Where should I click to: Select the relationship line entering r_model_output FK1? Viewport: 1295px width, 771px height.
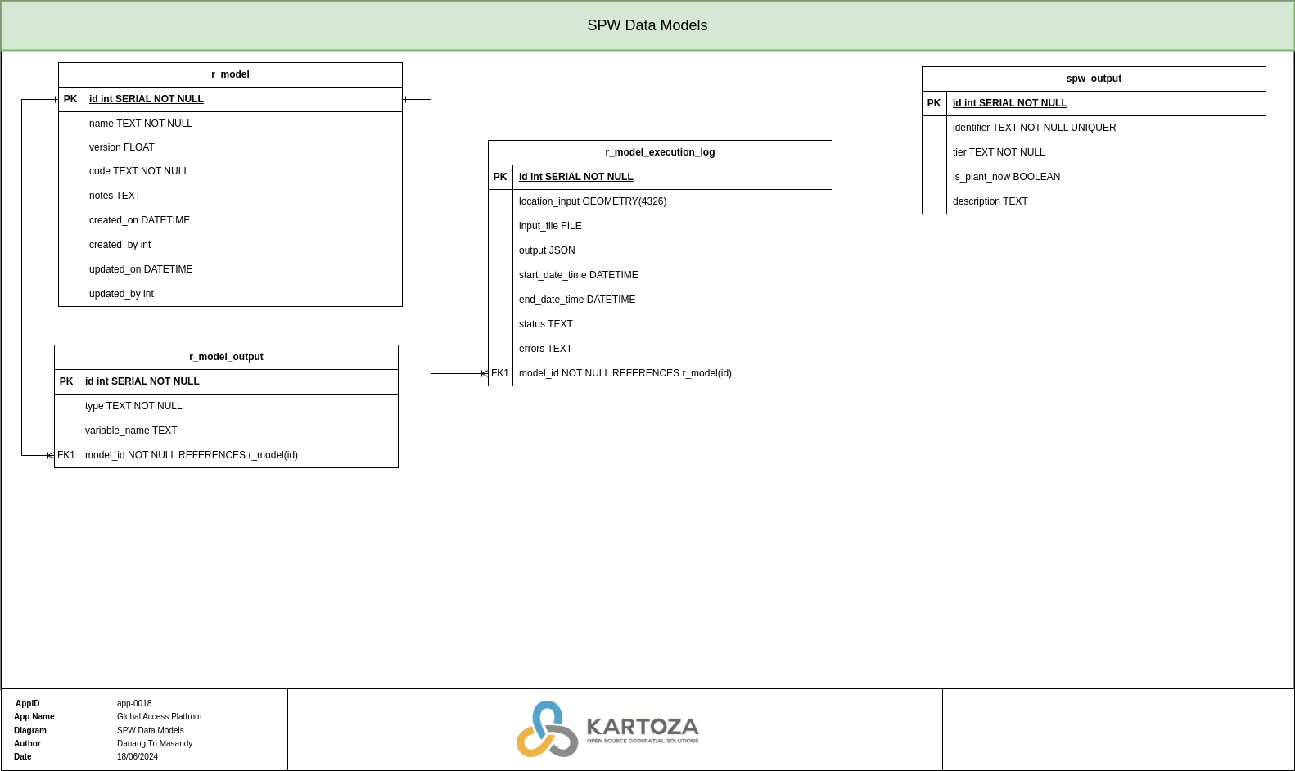click(x=22, y=278)
